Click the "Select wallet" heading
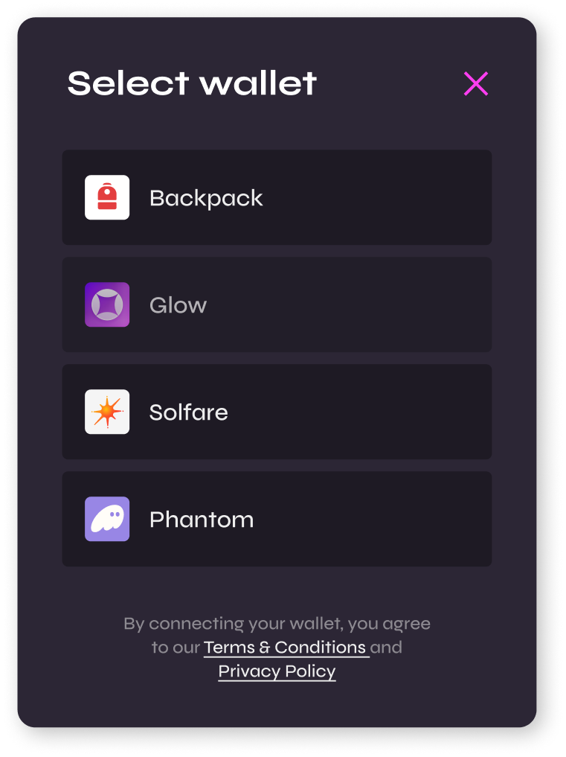566x757 pixels. tap(192, 83)
